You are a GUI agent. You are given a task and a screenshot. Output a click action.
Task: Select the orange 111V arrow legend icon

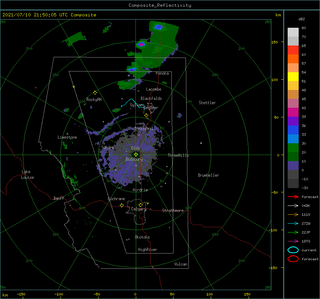(293, 214)
